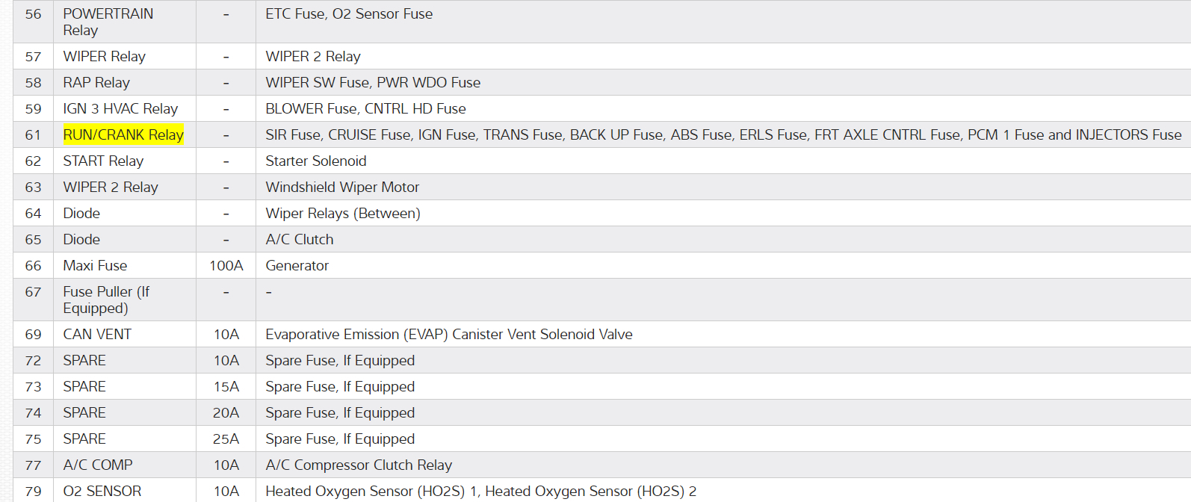Image resolution: width=1191 pixels, height=502 pixels.
Task: Select the A/C Compressor Clutch Relay description
Action: [x=359, y=465]
